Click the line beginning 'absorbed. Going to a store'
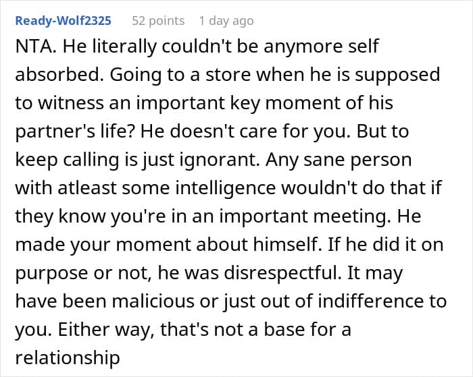 pyautogui.click(x=228, y=75)
